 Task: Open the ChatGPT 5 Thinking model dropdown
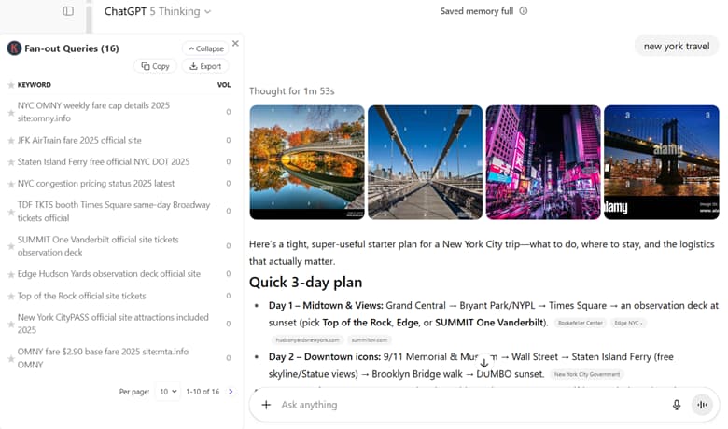point(158,11)
